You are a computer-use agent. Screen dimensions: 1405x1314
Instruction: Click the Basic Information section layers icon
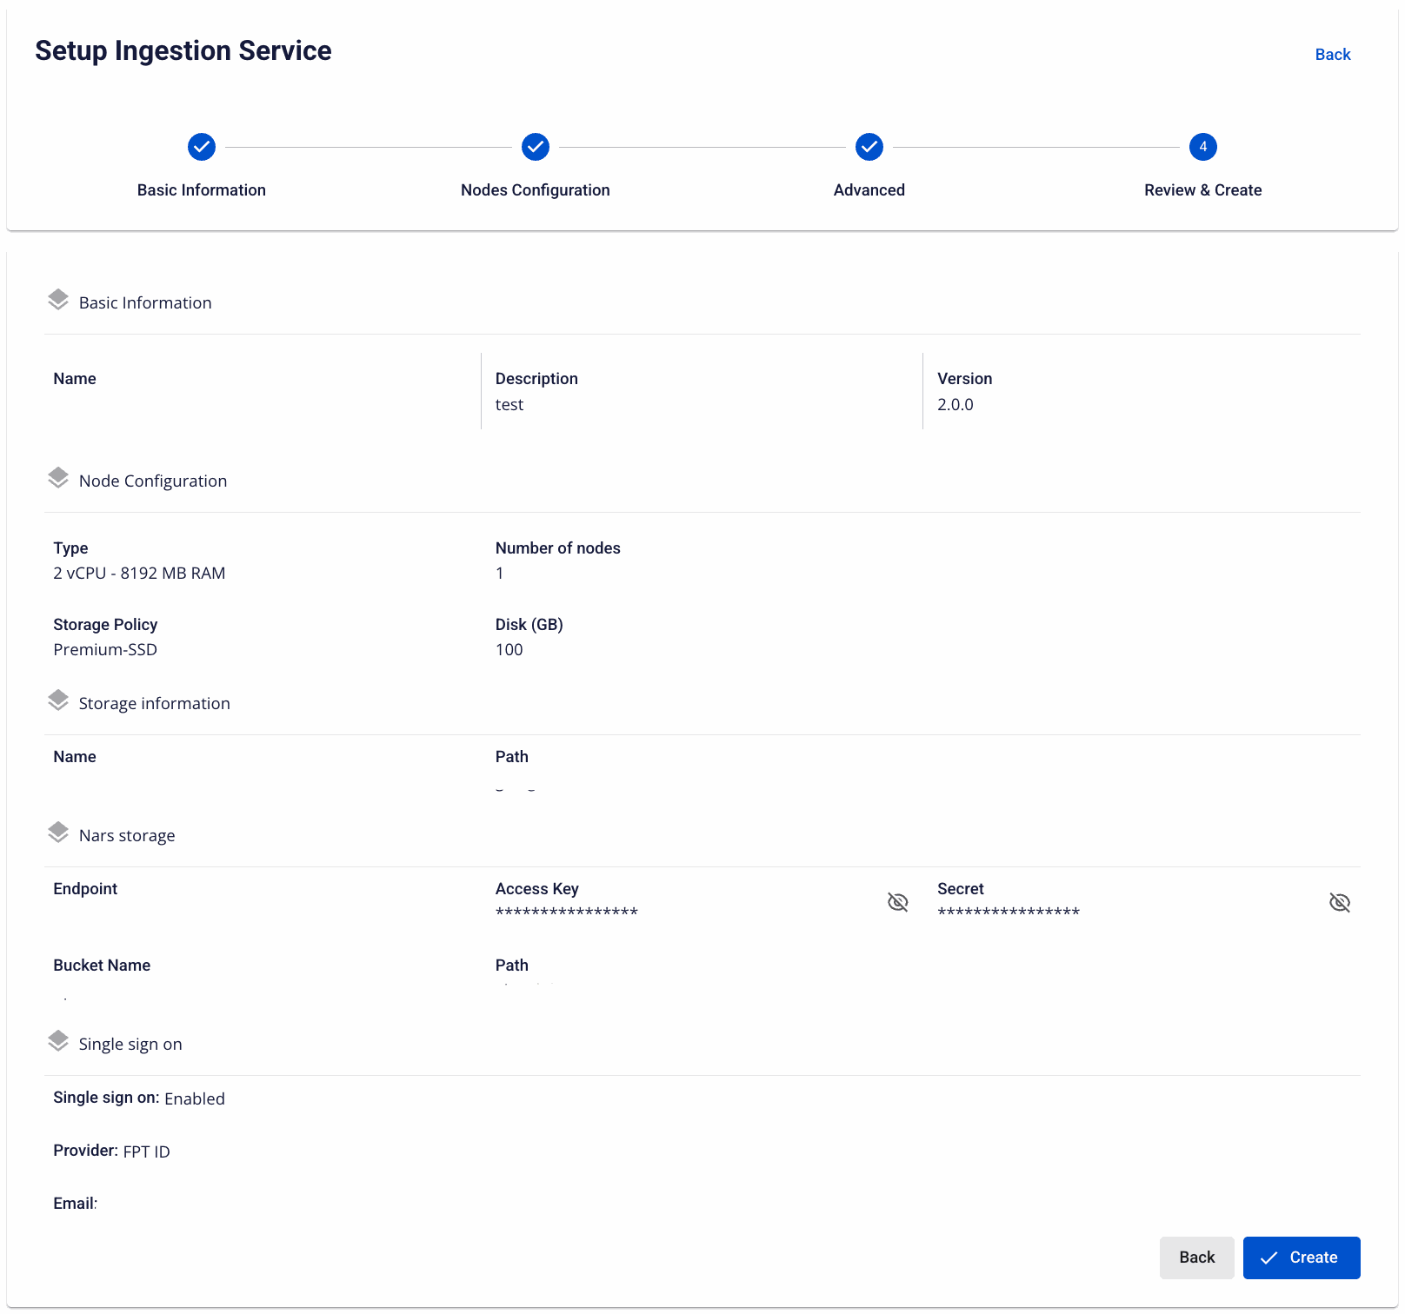[x=58, y=300]
